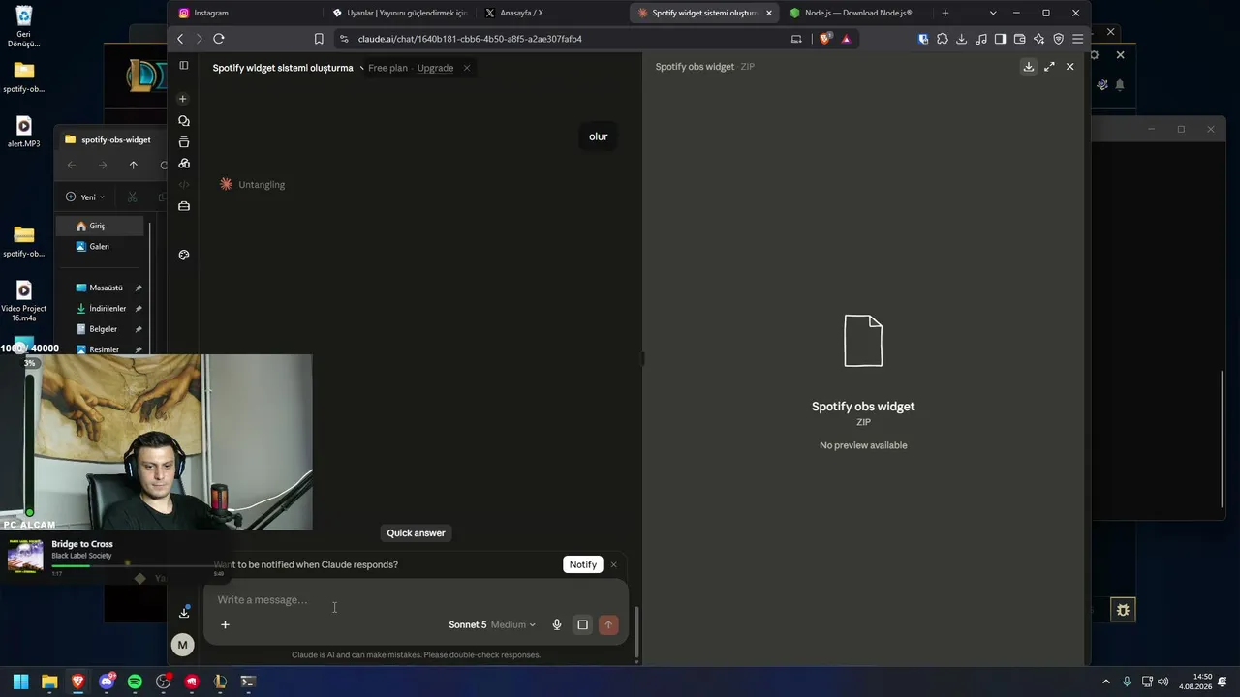Start a new chat with the plus icon in Claude sidebar

[x=183, y=99]
